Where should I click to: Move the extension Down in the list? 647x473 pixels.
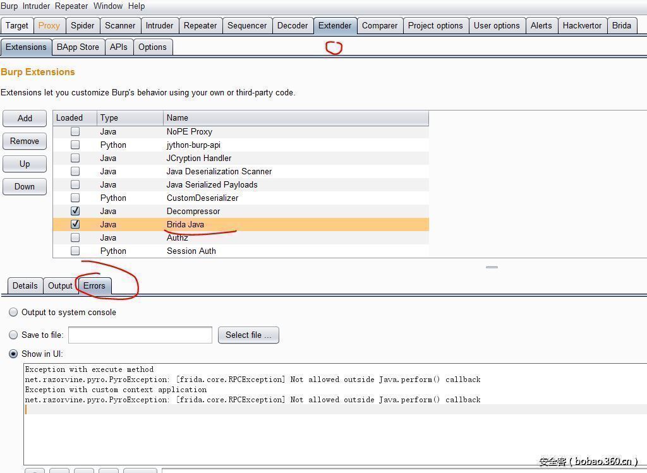coord(25,186)
